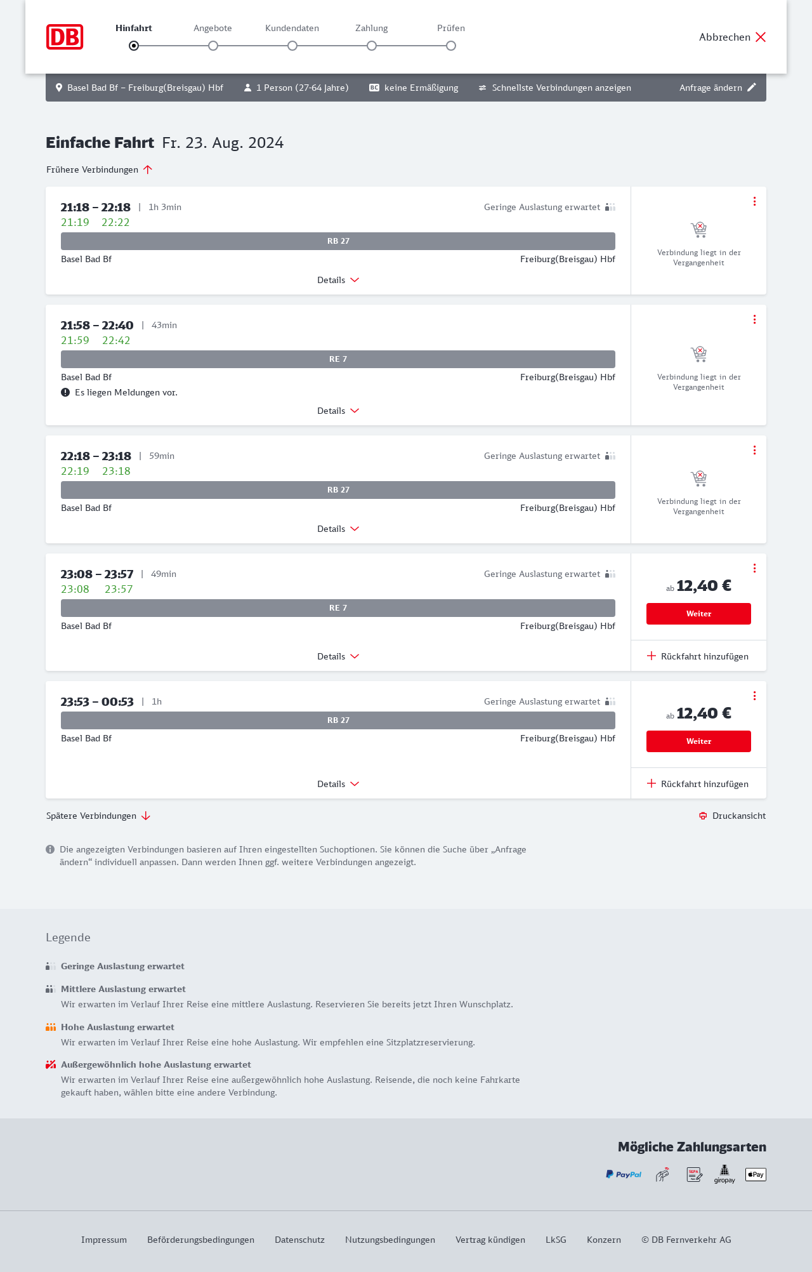Click the warning icon beside Es liegen Meldungen vor

[x=65, y=392]
